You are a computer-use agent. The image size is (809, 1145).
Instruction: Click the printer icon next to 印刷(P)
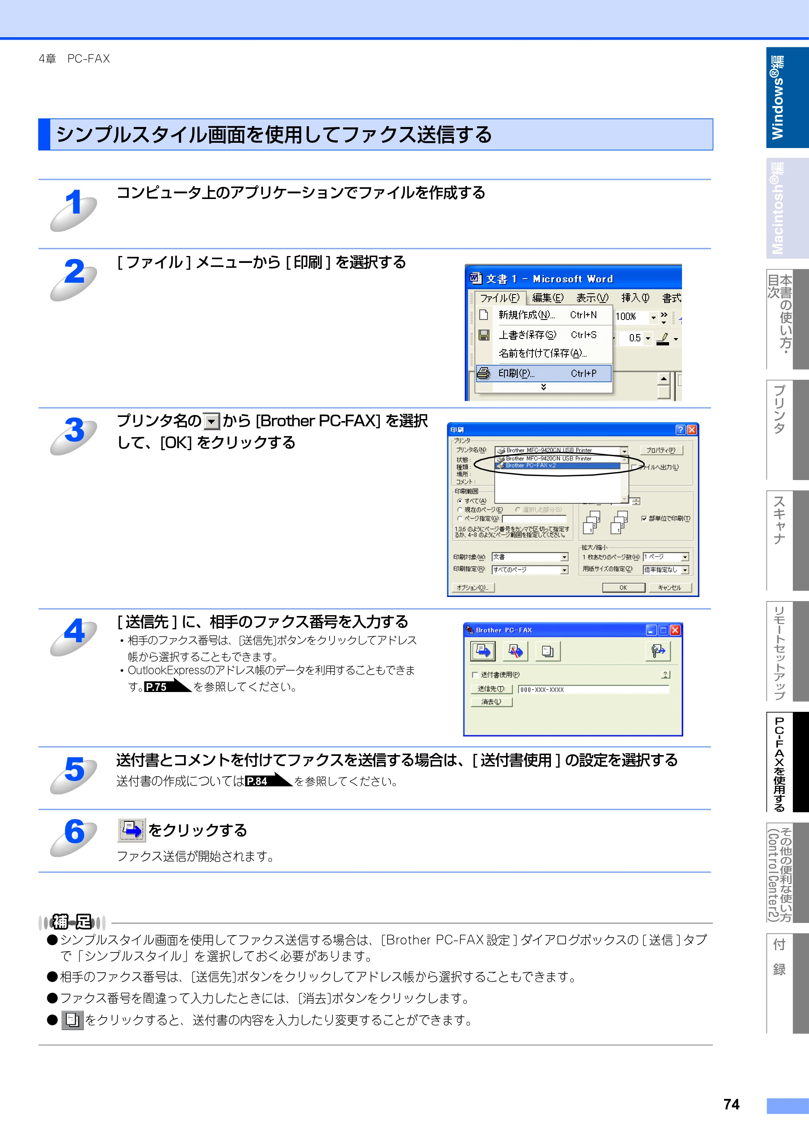[484, 373]
